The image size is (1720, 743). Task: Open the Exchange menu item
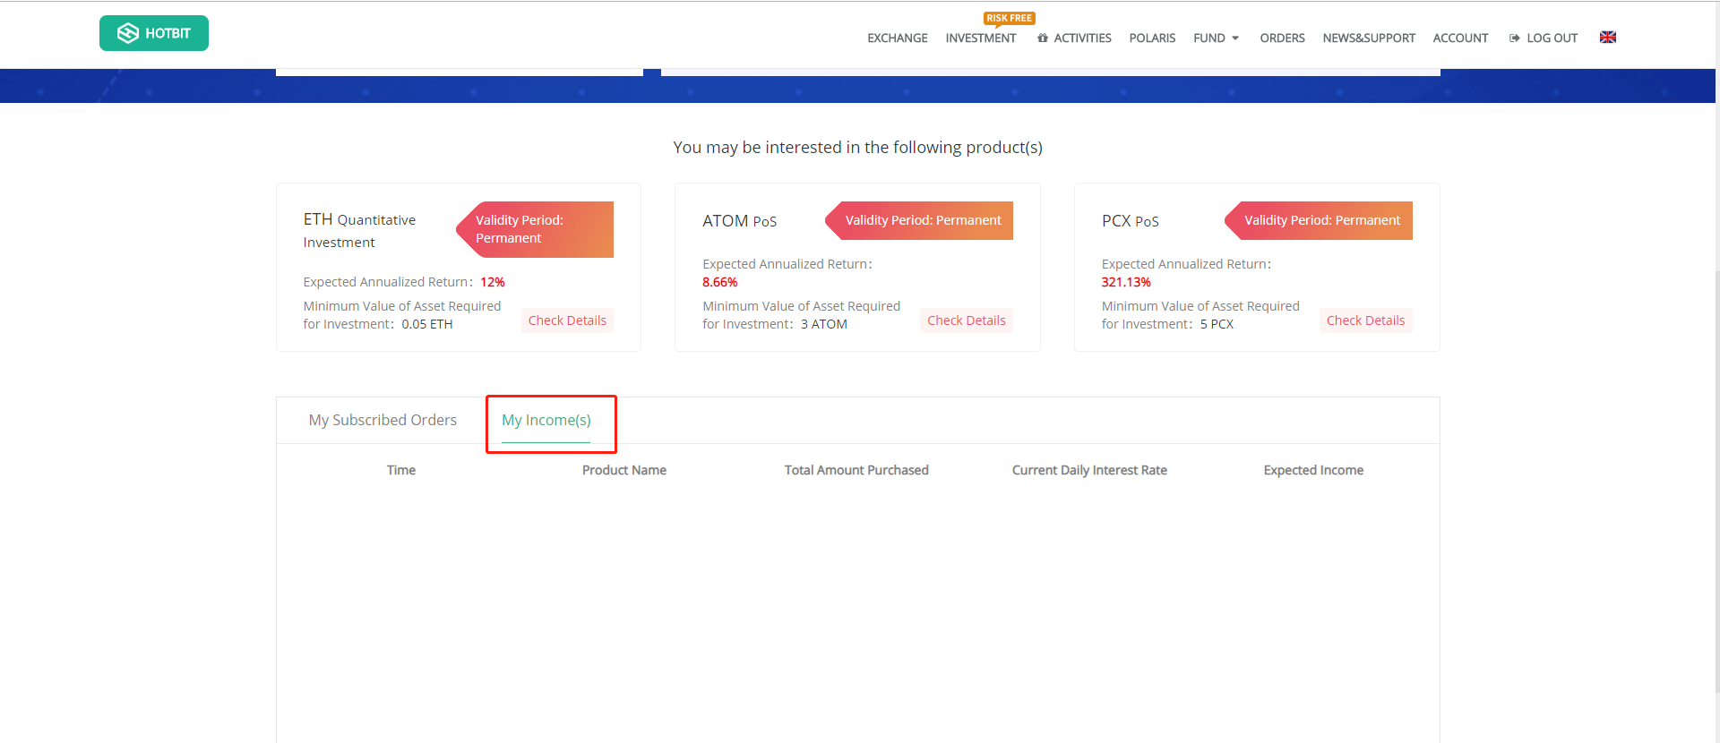[x=897, y=38]
